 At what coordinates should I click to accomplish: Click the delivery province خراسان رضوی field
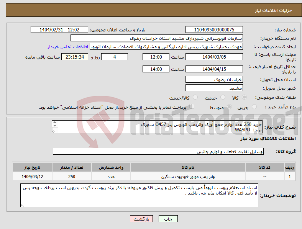(214, 79)
